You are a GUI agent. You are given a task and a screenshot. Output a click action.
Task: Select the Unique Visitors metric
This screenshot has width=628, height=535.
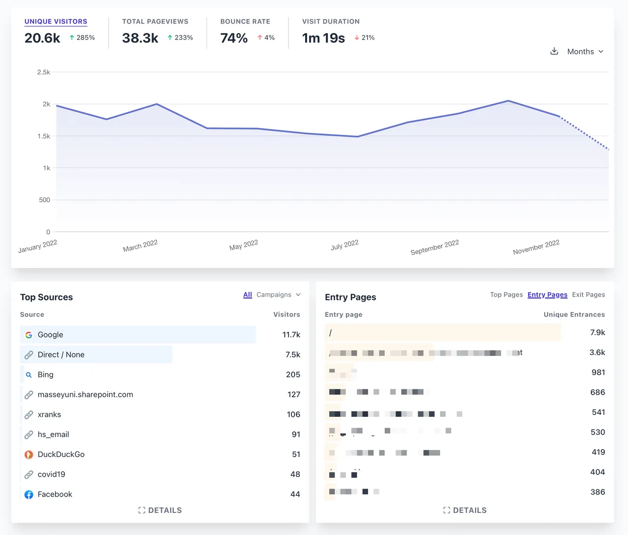click(56, 22)
